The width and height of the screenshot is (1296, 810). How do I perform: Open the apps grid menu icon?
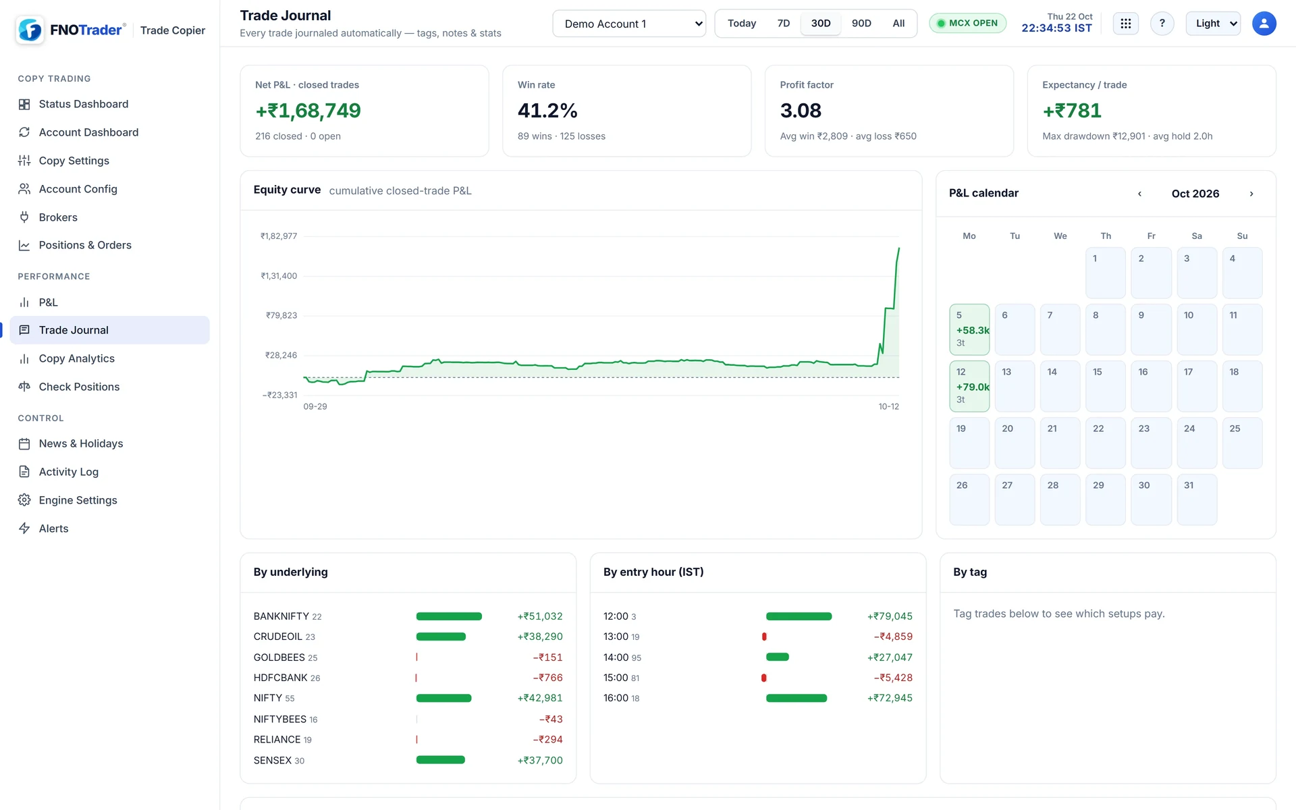[1125, 24]
